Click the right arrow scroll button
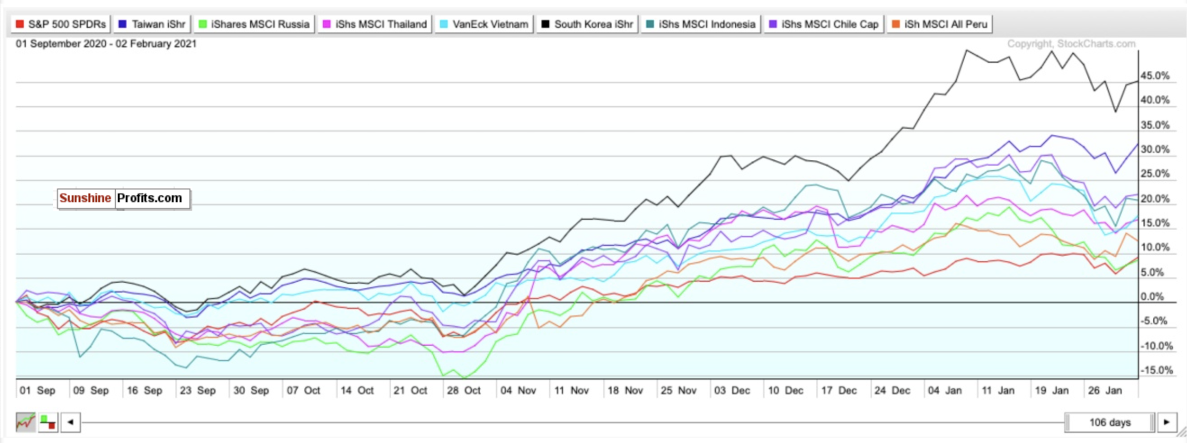The height and width of the screenshot is (443, 1187). coord(1167,422)
